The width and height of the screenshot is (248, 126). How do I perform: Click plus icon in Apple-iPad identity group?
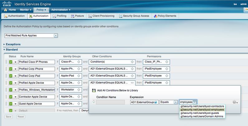pyautogui.click(x=79, y=76)
